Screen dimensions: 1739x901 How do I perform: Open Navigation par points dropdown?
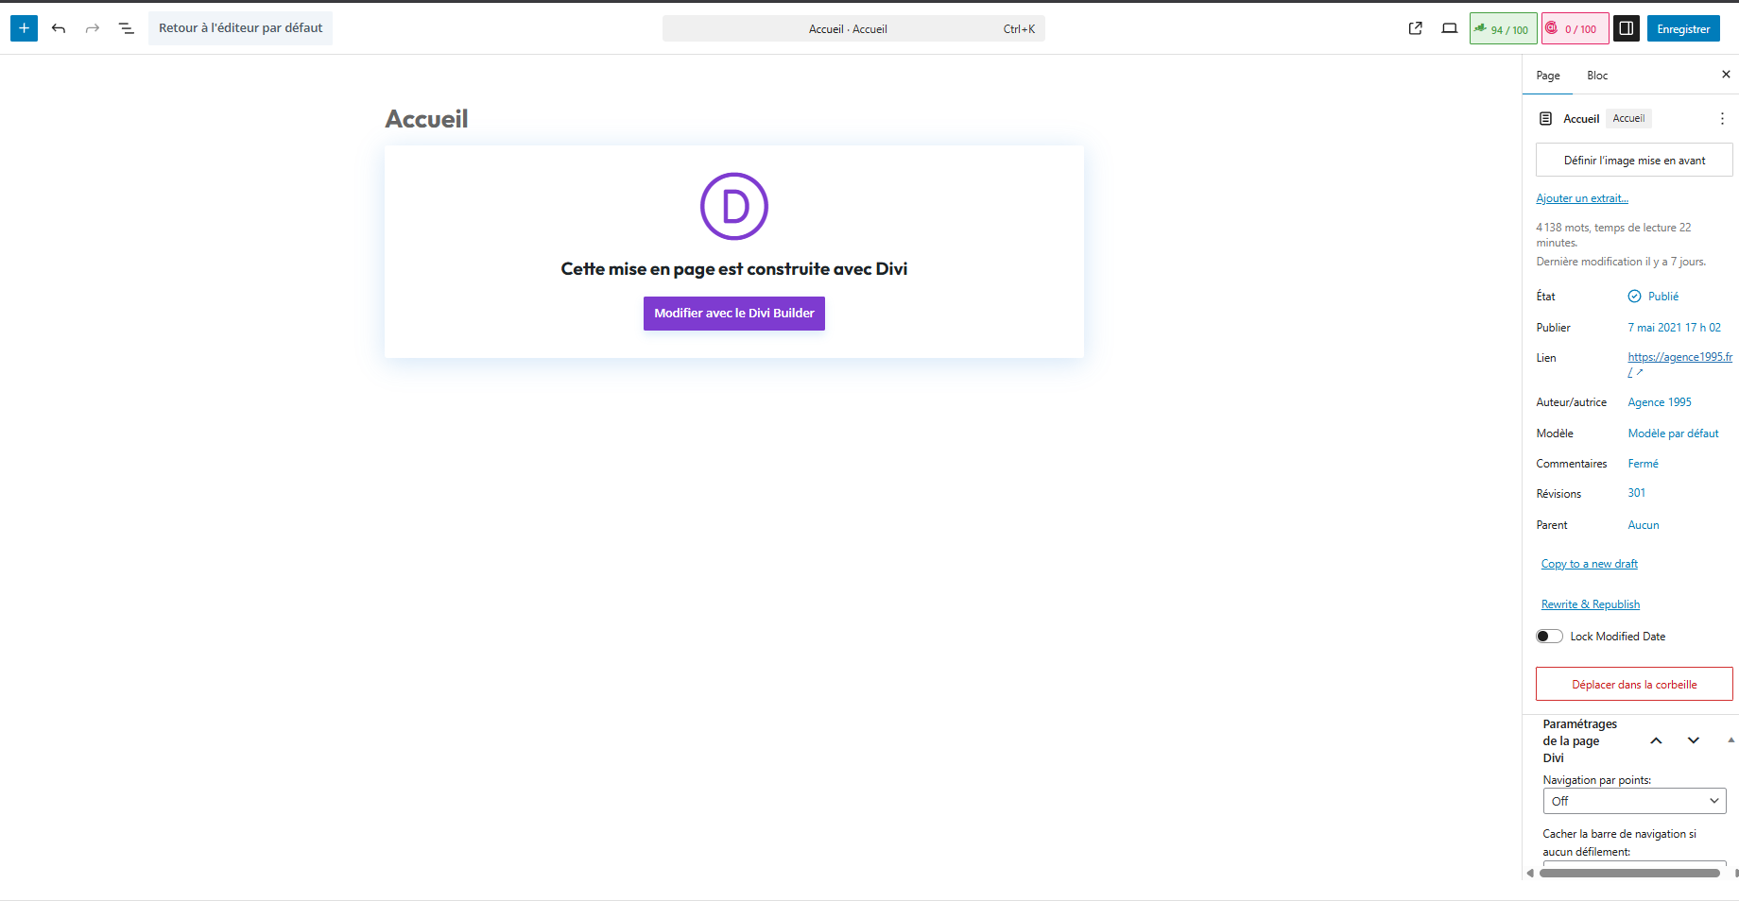pos(1634,801)
